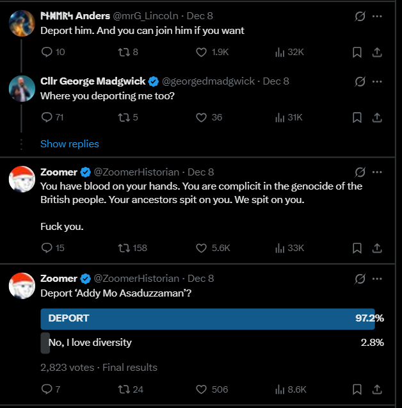Open Cllr George Madgwick's profile picture
This screenshot has width=402, height=408.
22,88
